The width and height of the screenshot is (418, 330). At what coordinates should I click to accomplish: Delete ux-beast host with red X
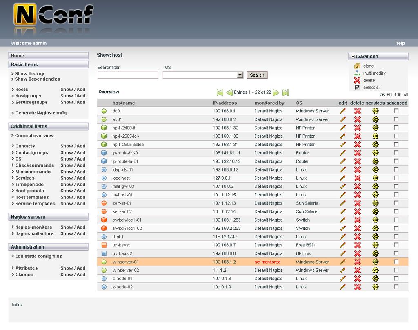coord(357,245)
